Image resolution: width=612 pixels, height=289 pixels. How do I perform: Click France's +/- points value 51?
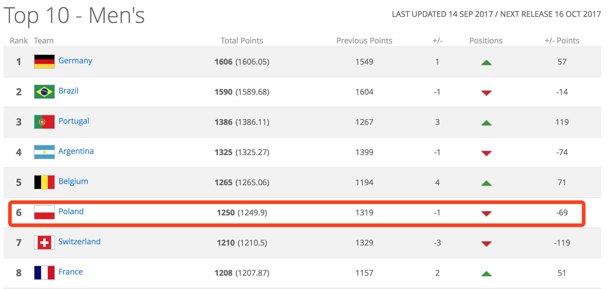[x=562, y=273]
